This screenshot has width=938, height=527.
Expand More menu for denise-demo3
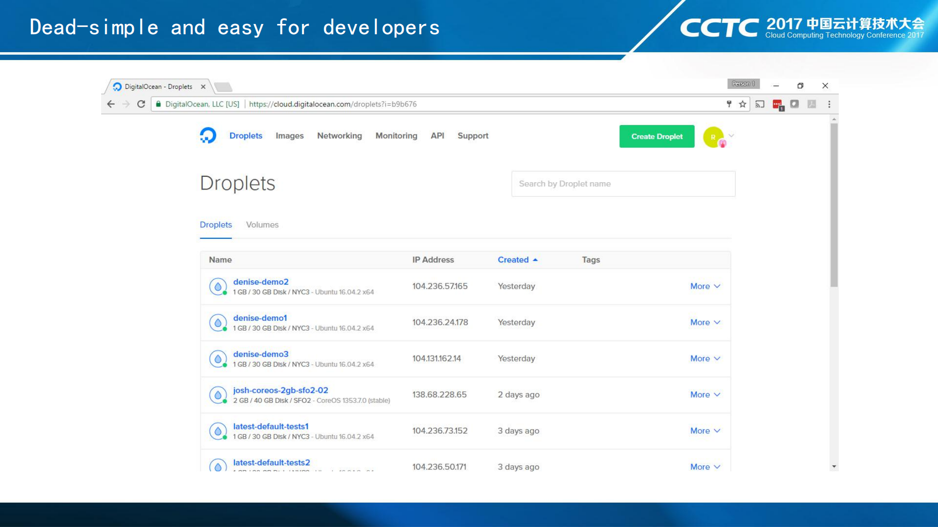(x=705, y=358)
